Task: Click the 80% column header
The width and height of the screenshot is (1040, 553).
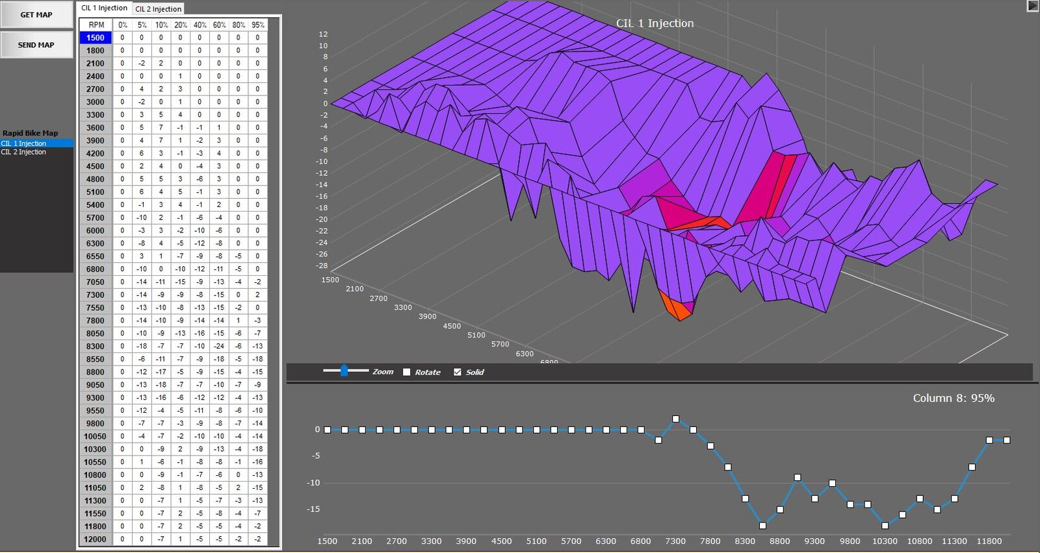Action: (x=239, y=25)
